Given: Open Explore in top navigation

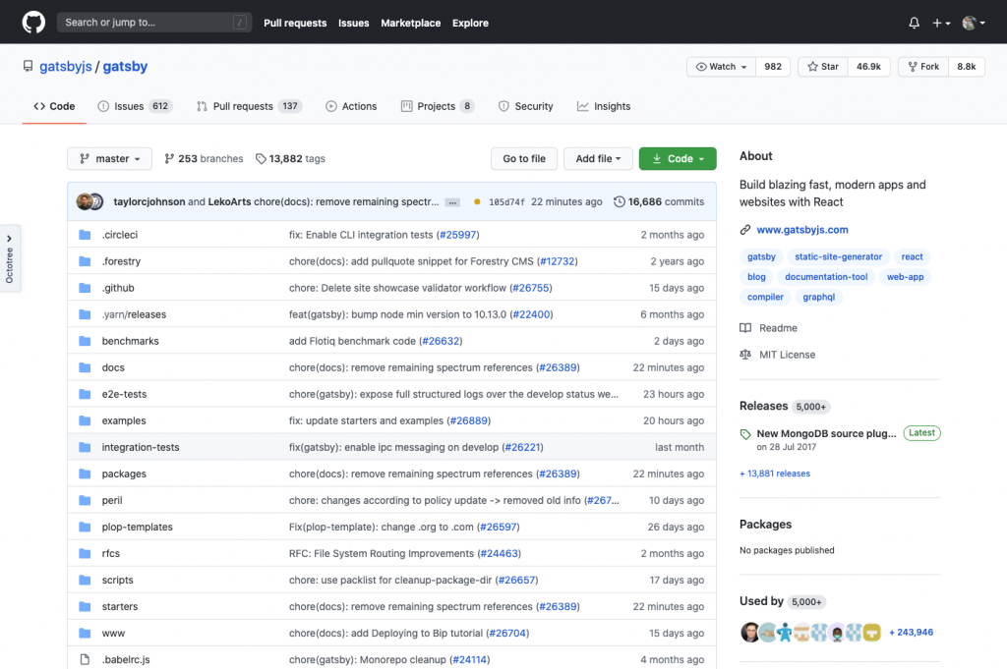Looking at the screenshot, I should [x=470, y=24].
